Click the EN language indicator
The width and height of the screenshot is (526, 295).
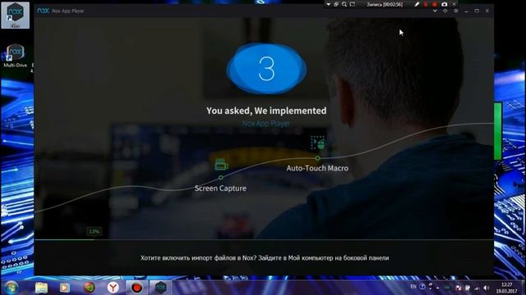tap(413, 287)
